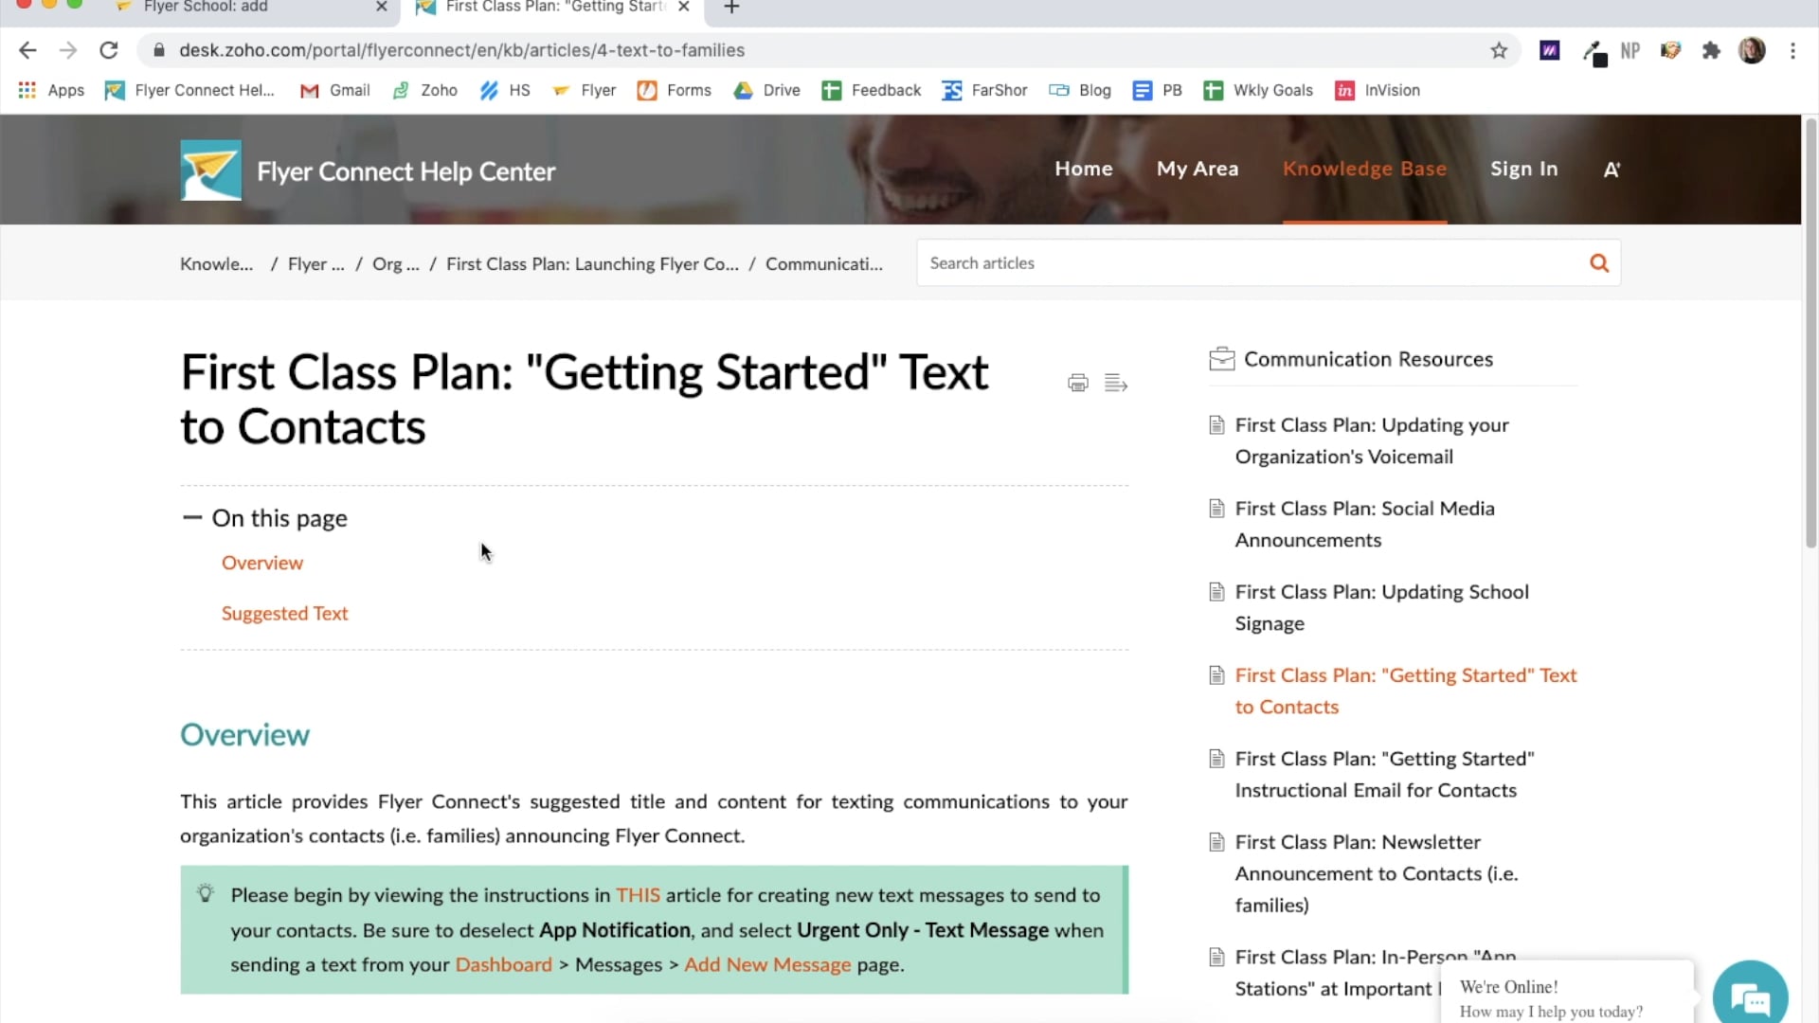Click Sign In in header
The height and width of the screenshot is (1023, 1819).
(1523, 169)
